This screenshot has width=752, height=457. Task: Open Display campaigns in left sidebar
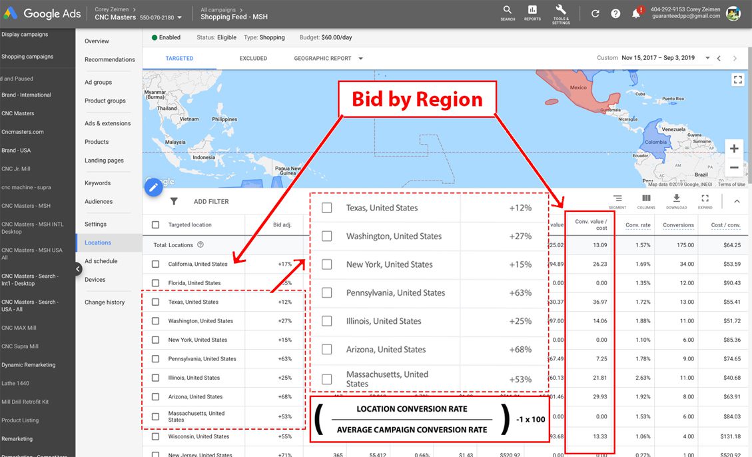coord(25,35)
